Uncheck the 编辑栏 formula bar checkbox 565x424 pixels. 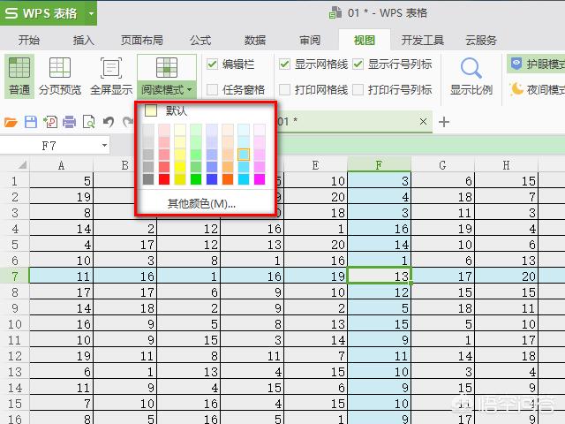point(212,64)
